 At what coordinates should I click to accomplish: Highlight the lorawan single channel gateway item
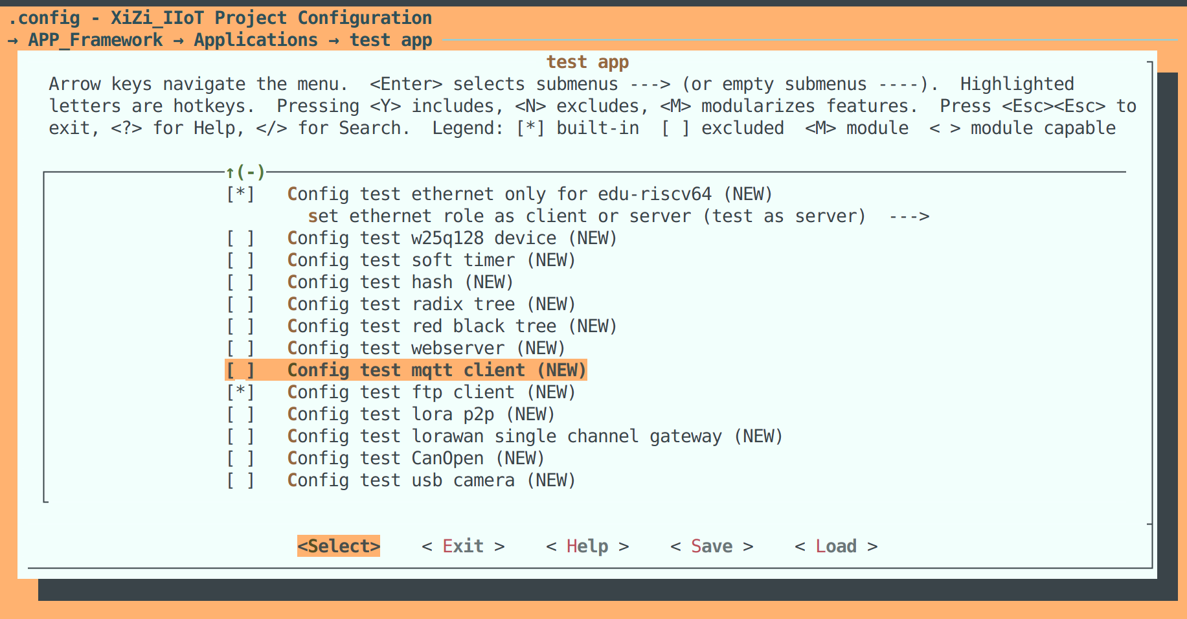pyautogui.click(x=535, y=436)
